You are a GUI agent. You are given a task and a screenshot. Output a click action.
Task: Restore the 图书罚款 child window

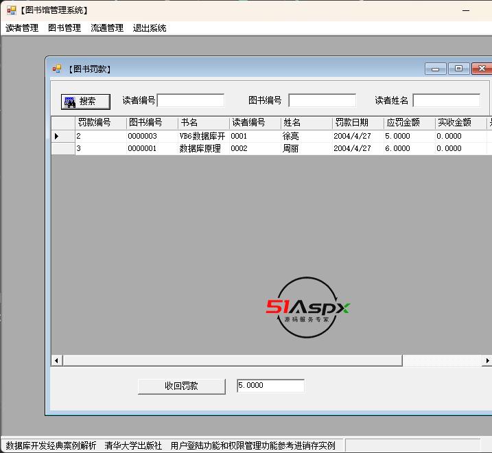tap(458, 69)
